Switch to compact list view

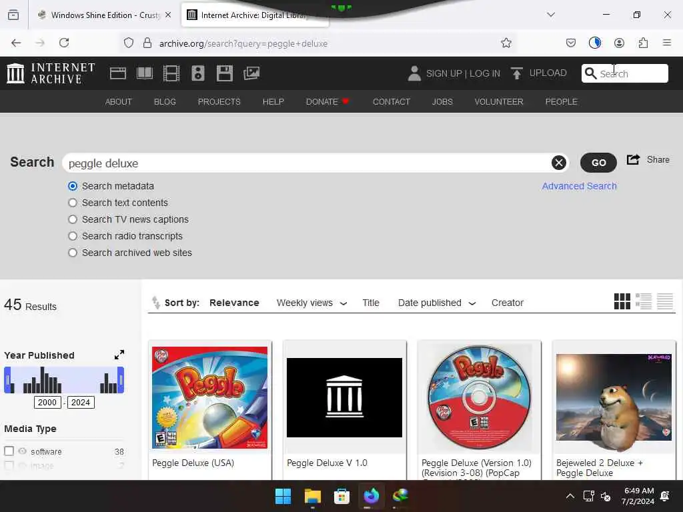665,301
